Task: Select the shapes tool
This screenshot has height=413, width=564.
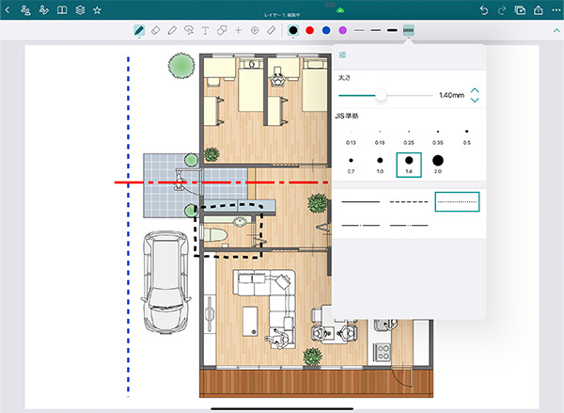Action: pyautogui.click(x=222, y=31)
